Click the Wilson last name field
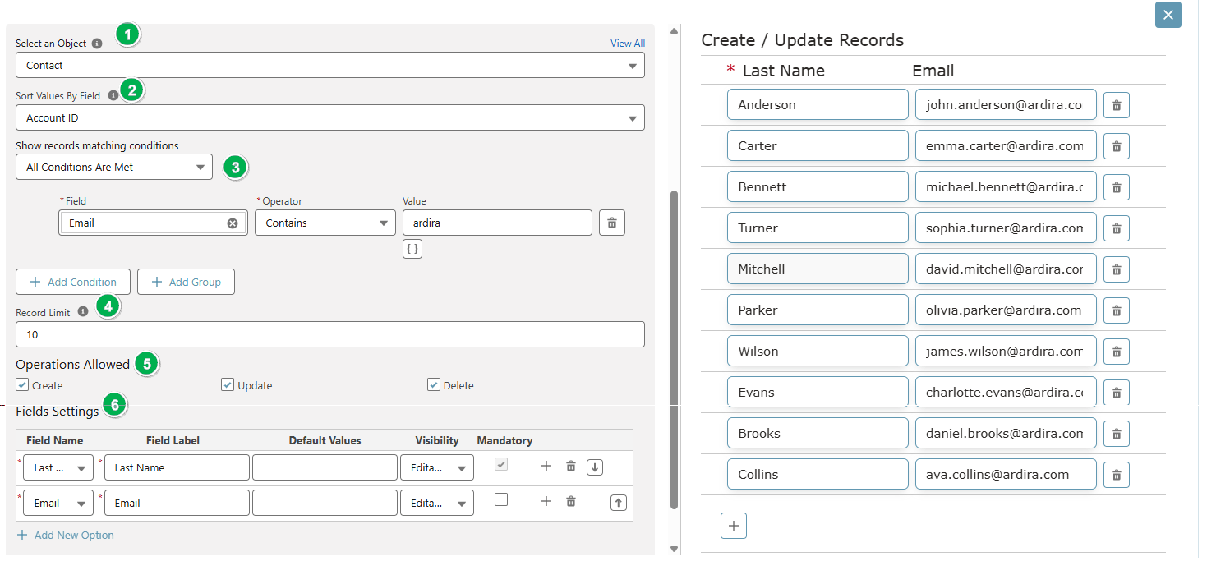 click(818, 351)
